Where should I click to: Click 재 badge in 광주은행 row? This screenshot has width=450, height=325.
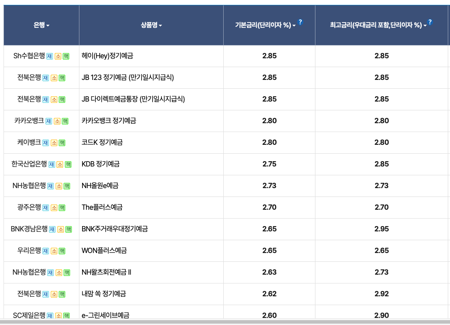[x=45, y=208]
